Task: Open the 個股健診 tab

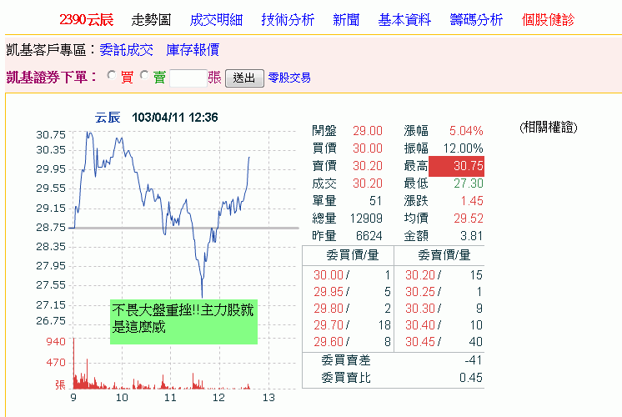Action: click(x=548, y=19)
